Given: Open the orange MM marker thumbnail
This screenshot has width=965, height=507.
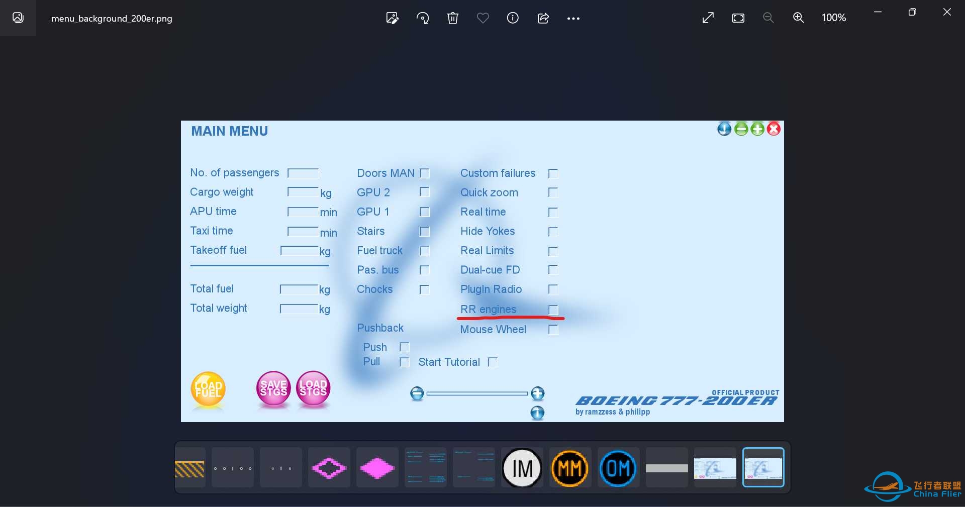Looking at the screenshot, I should pyautogui.click(x=570, y=468).
